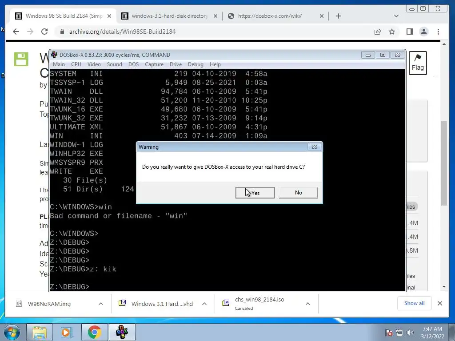Open the DOS menu in DOSBox-X
Screen dimensions: 455x341
[x=133, y=64]
